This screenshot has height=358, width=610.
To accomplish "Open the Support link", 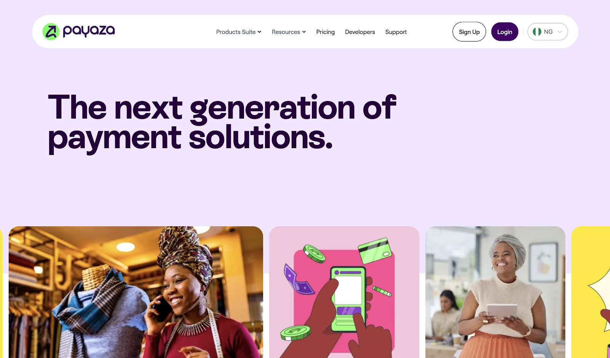I will click(x=396, y=32).
